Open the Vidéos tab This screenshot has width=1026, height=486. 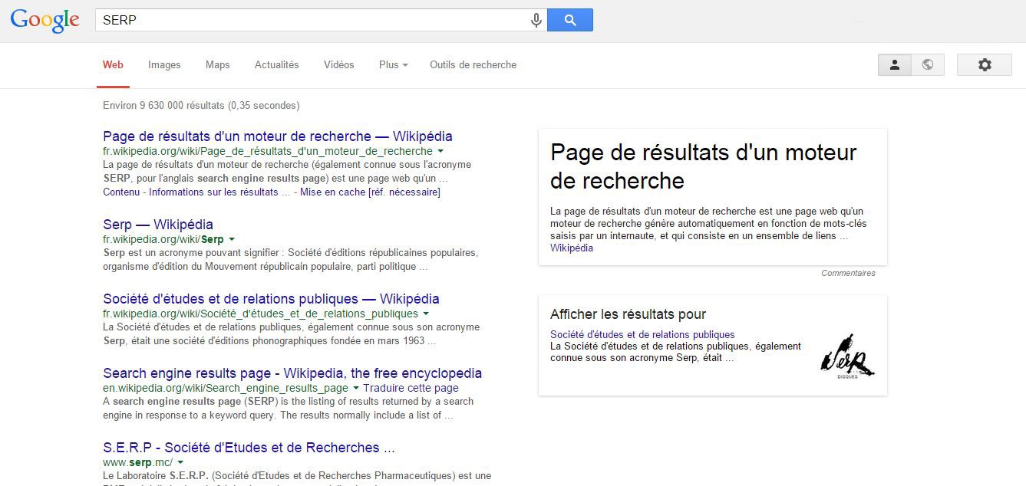click(338, 65)
